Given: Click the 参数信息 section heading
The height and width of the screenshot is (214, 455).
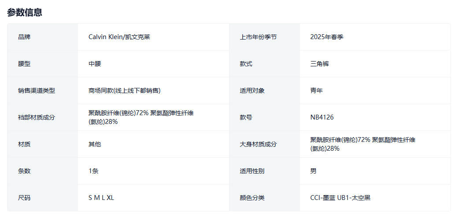Looking at the screenshot, I should tap(25, 12).
